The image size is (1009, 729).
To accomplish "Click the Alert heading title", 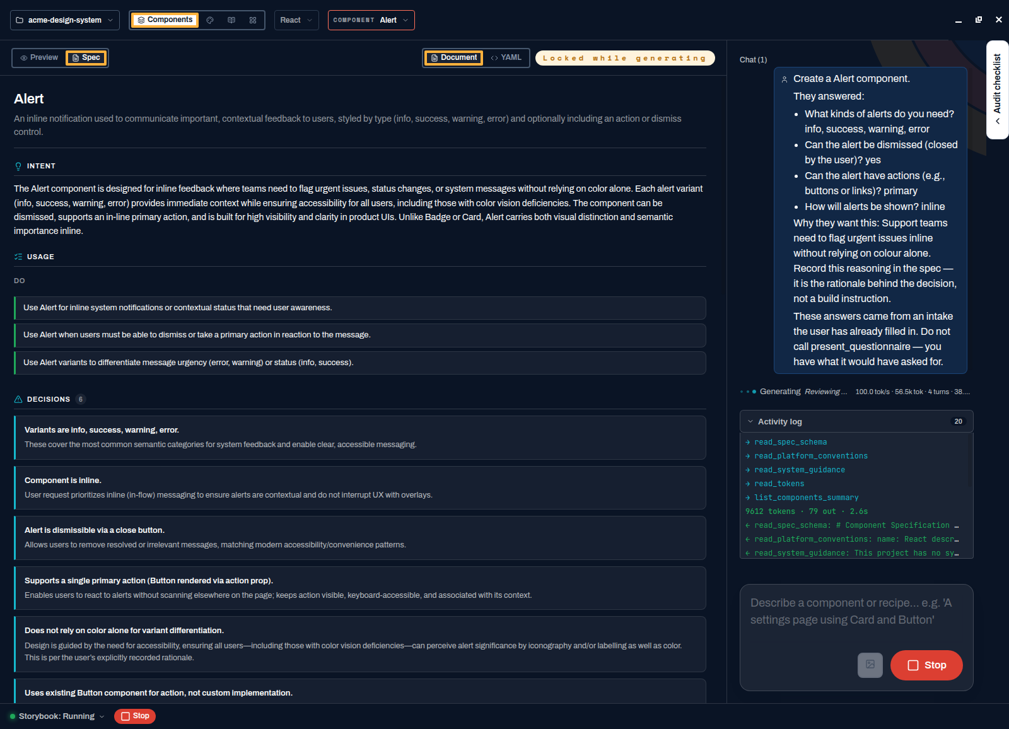I will pyautogui.click(x=29, y=99).
